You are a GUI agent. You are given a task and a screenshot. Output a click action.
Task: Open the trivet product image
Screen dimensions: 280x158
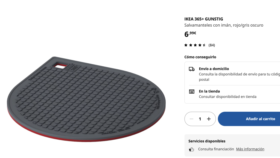coord(86,99)
